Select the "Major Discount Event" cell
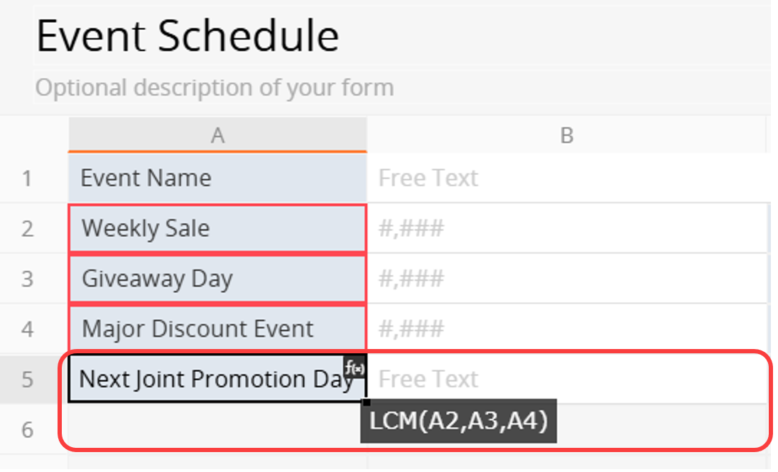This screenshot has width=778, height=472. tap(217, 329)
